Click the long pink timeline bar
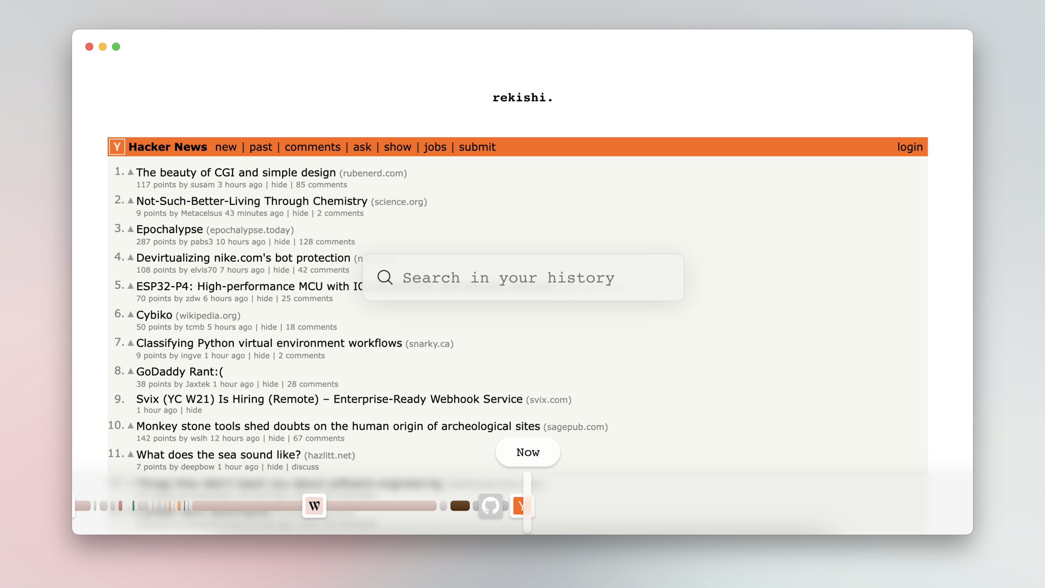1045x588 pixels. (248, 506)
